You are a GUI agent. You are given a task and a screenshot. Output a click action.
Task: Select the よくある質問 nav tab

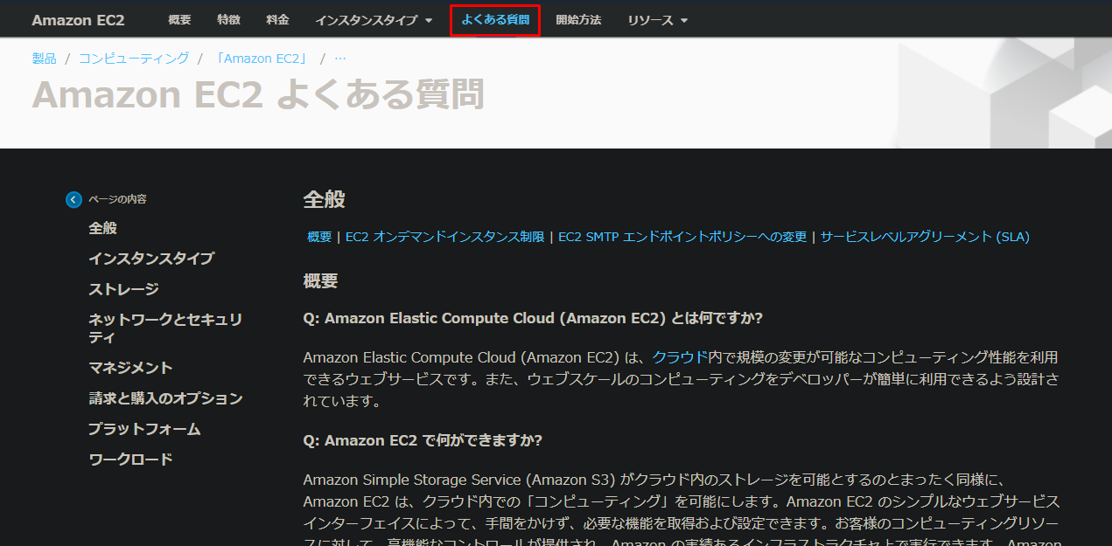click(495, 20)
